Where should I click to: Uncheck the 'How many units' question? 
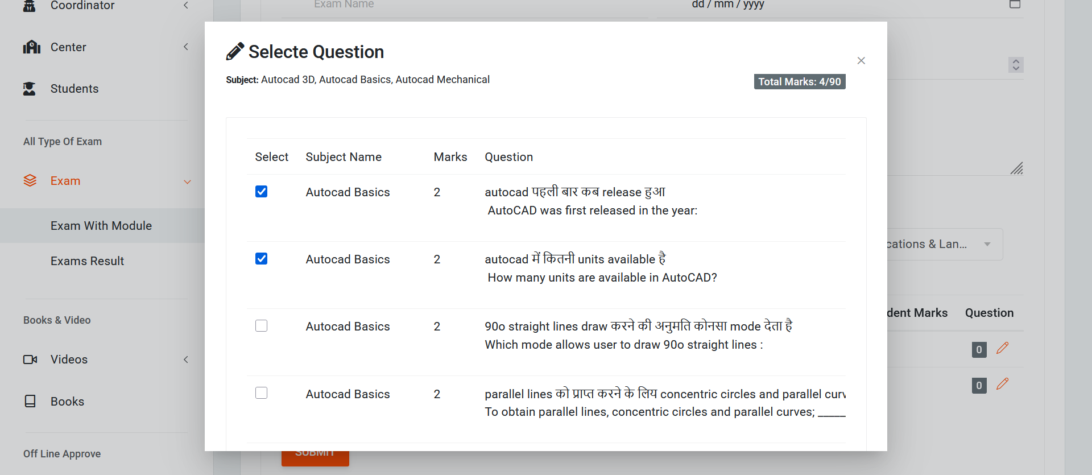pyautogui.click(x=262, y=259)
